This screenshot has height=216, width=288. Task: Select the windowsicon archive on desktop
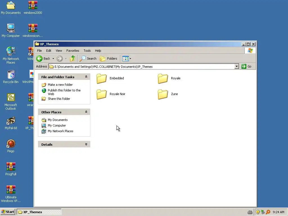tap(33, 31)
